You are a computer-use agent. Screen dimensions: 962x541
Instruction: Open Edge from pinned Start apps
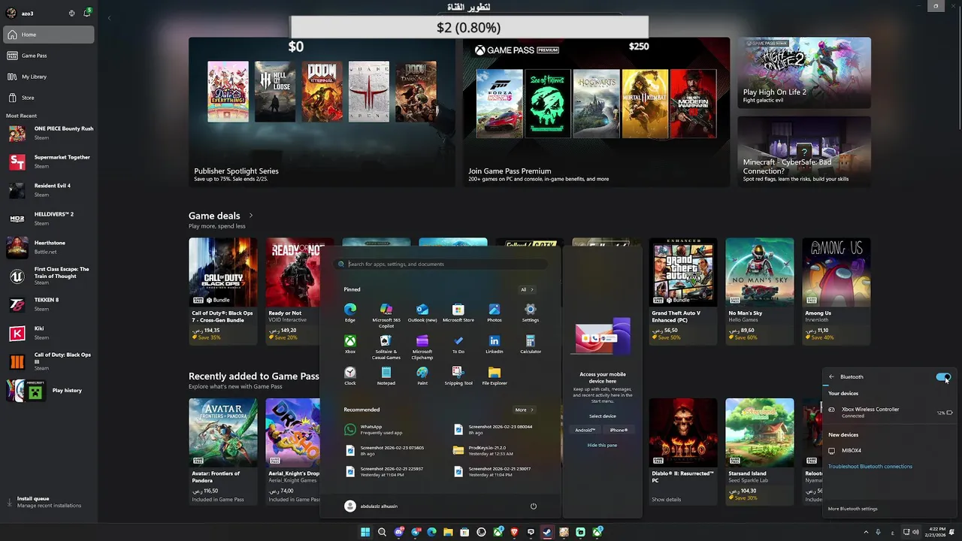coord(350,313)
